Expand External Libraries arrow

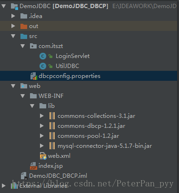tap(4, 185)
